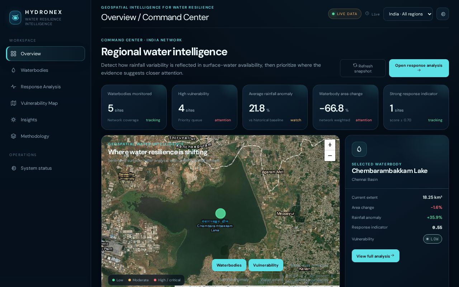Screen dimensions: 459x287
Task: Click the Insights sun icon
Action: coord(14,120)
